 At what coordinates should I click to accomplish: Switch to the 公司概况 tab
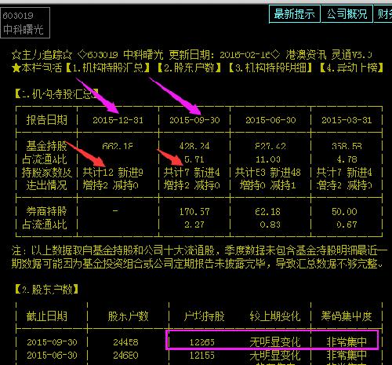click(347, 14)
